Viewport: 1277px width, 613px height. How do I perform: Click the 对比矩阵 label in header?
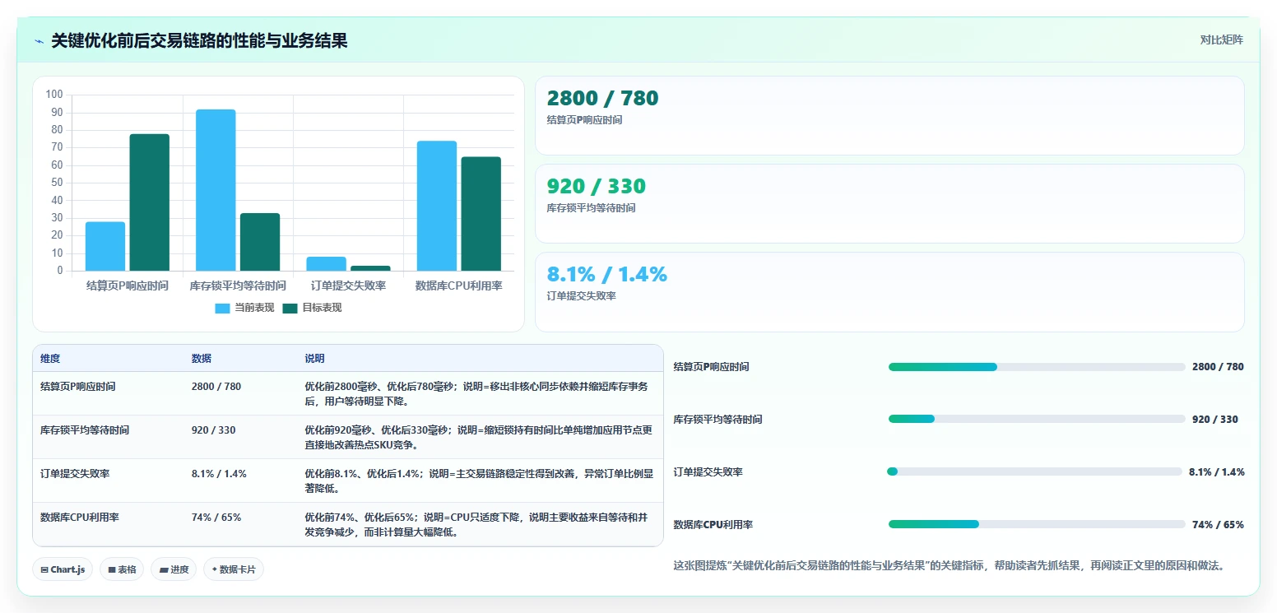tap(1221, 39)
